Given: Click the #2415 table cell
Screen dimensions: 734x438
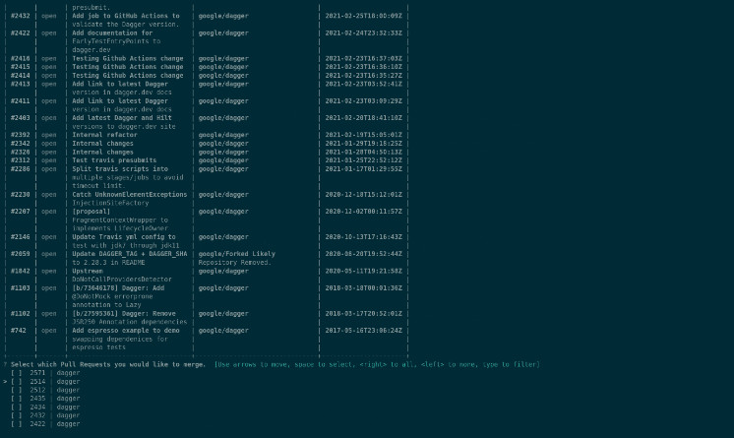Looking at the screenshot, I should tap(20, 67).
